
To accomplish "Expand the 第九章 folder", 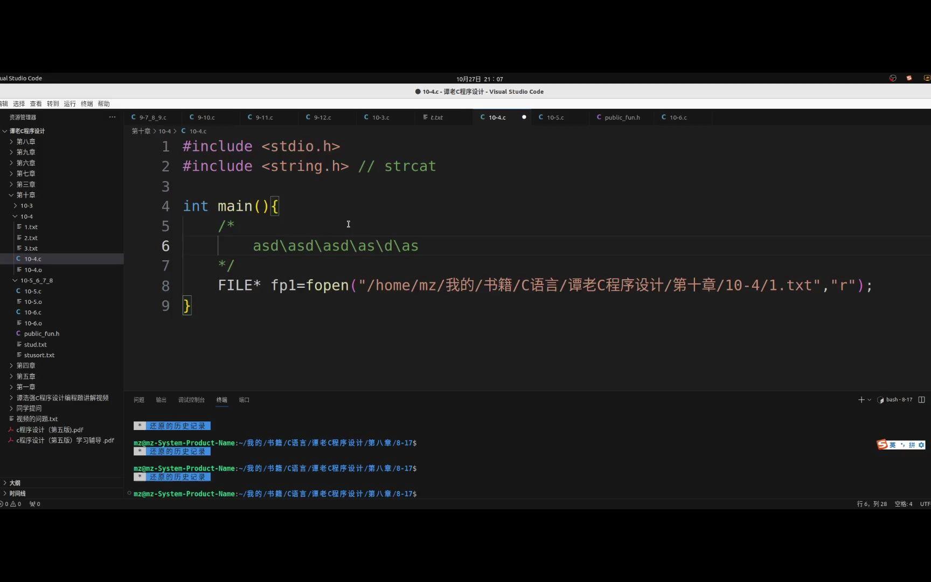I will pyautogui.click(x=25, y=152).
